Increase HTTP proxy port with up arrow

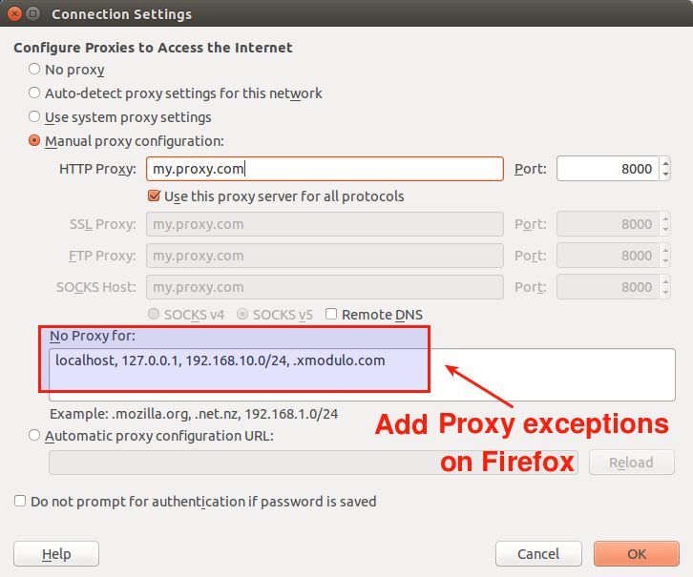[665, 163]
